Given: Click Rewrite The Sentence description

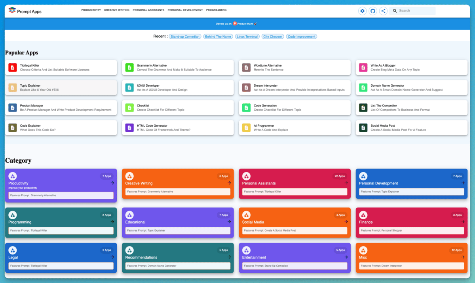Looking at the screenshot, I should (x=268, y=70).
